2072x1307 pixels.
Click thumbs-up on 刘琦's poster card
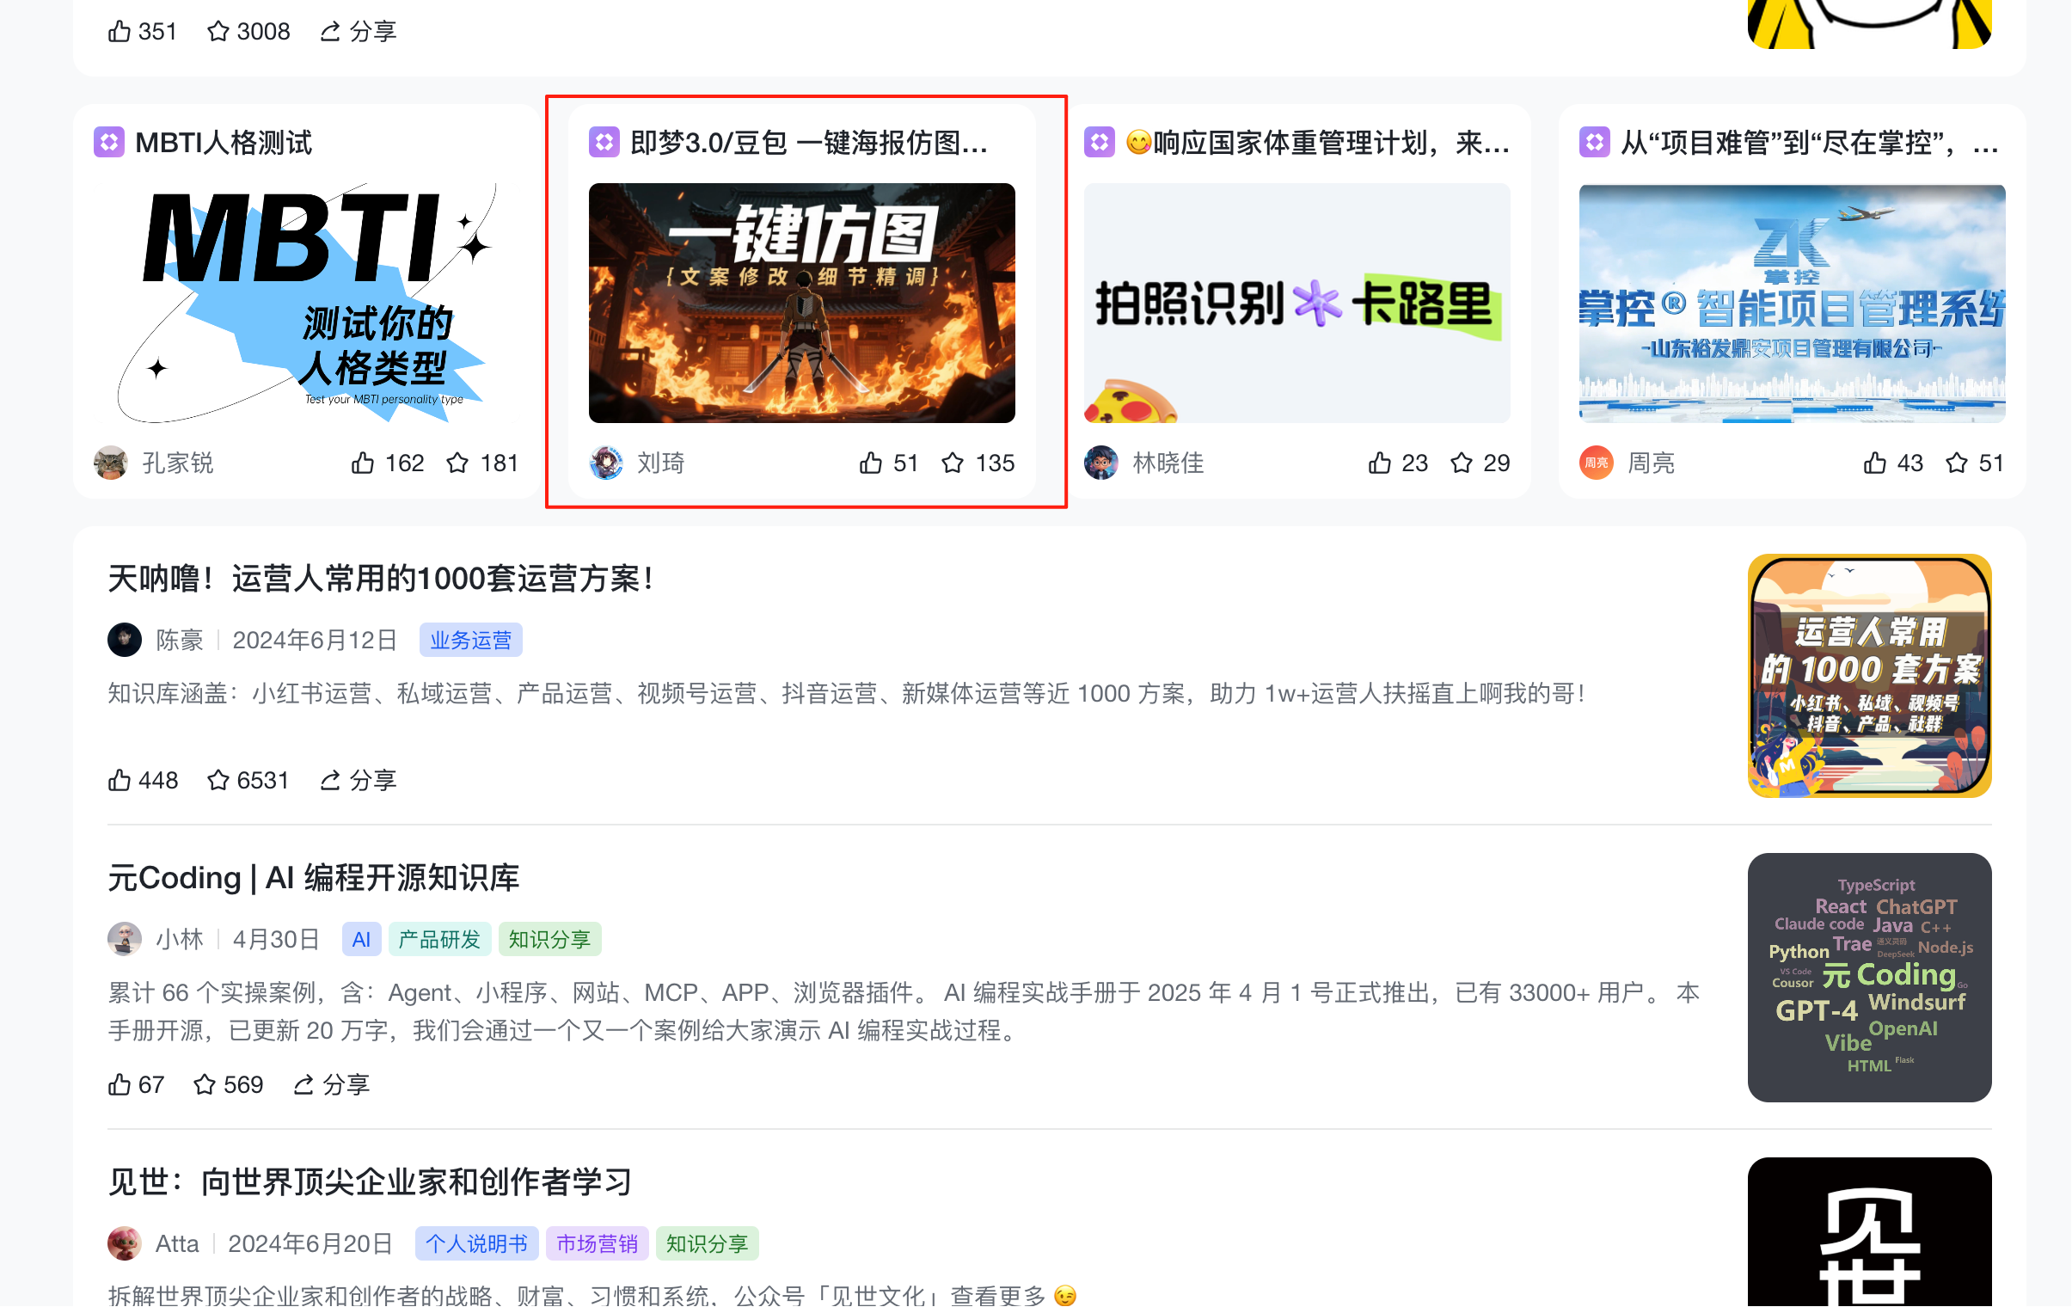click(871, 463)
